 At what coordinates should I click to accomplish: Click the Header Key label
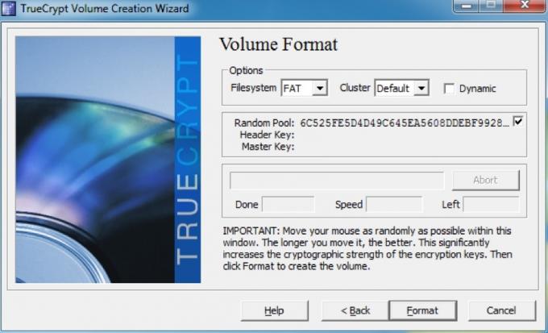[267, 135]
